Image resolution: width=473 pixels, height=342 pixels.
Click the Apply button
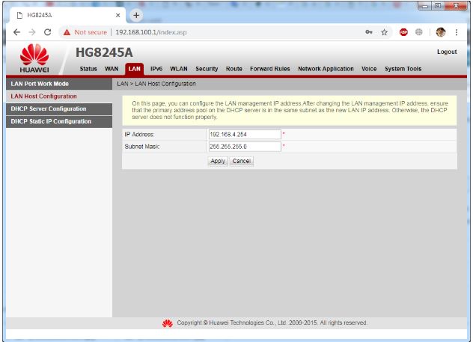218,161
